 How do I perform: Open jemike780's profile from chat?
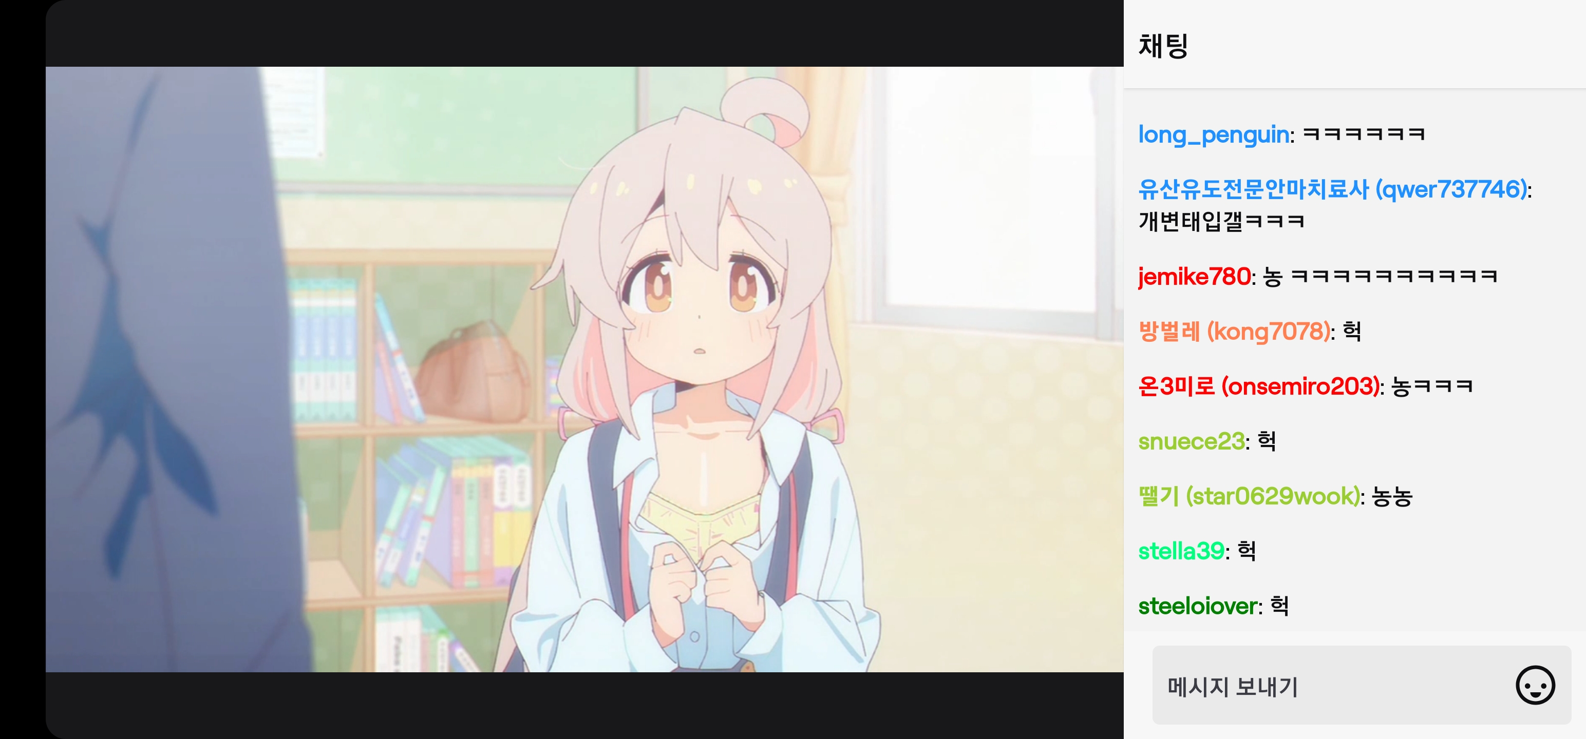(1195, 276)
